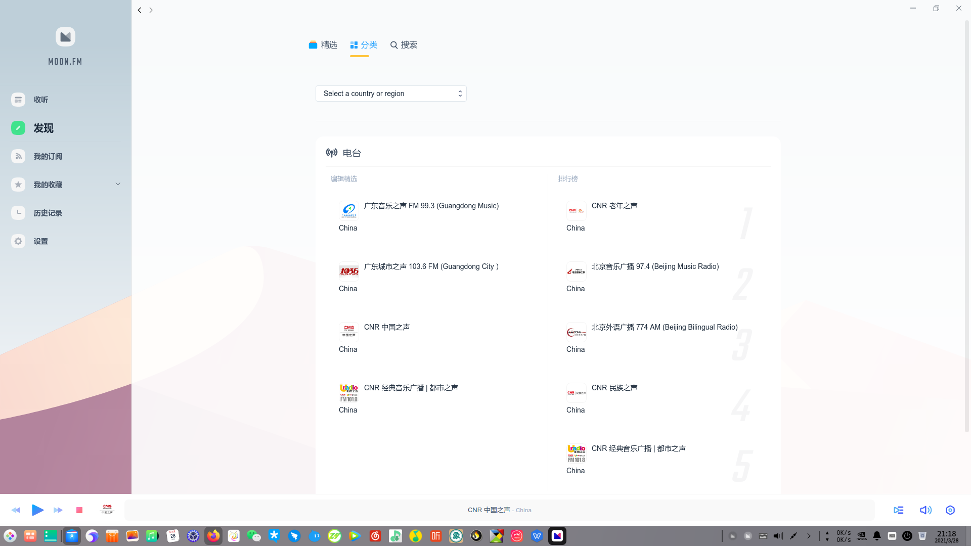Open the Select a country or region dropdown

391,94
